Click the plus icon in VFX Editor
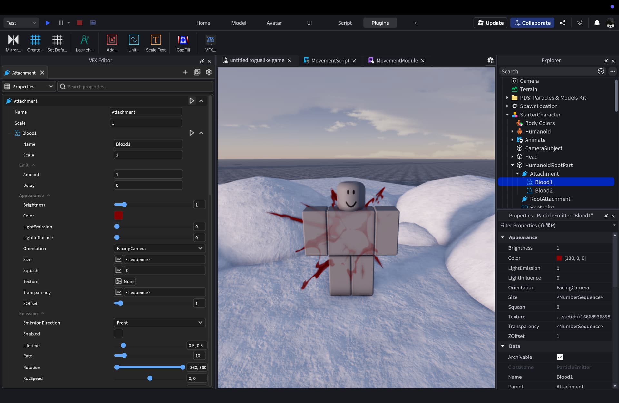The width and height of the screenshot is (619, 403). pos(185,72)
